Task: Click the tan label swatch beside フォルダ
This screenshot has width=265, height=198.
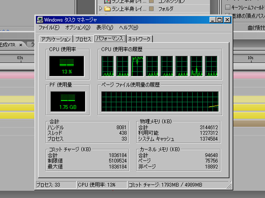Action: tap(152, 9)
